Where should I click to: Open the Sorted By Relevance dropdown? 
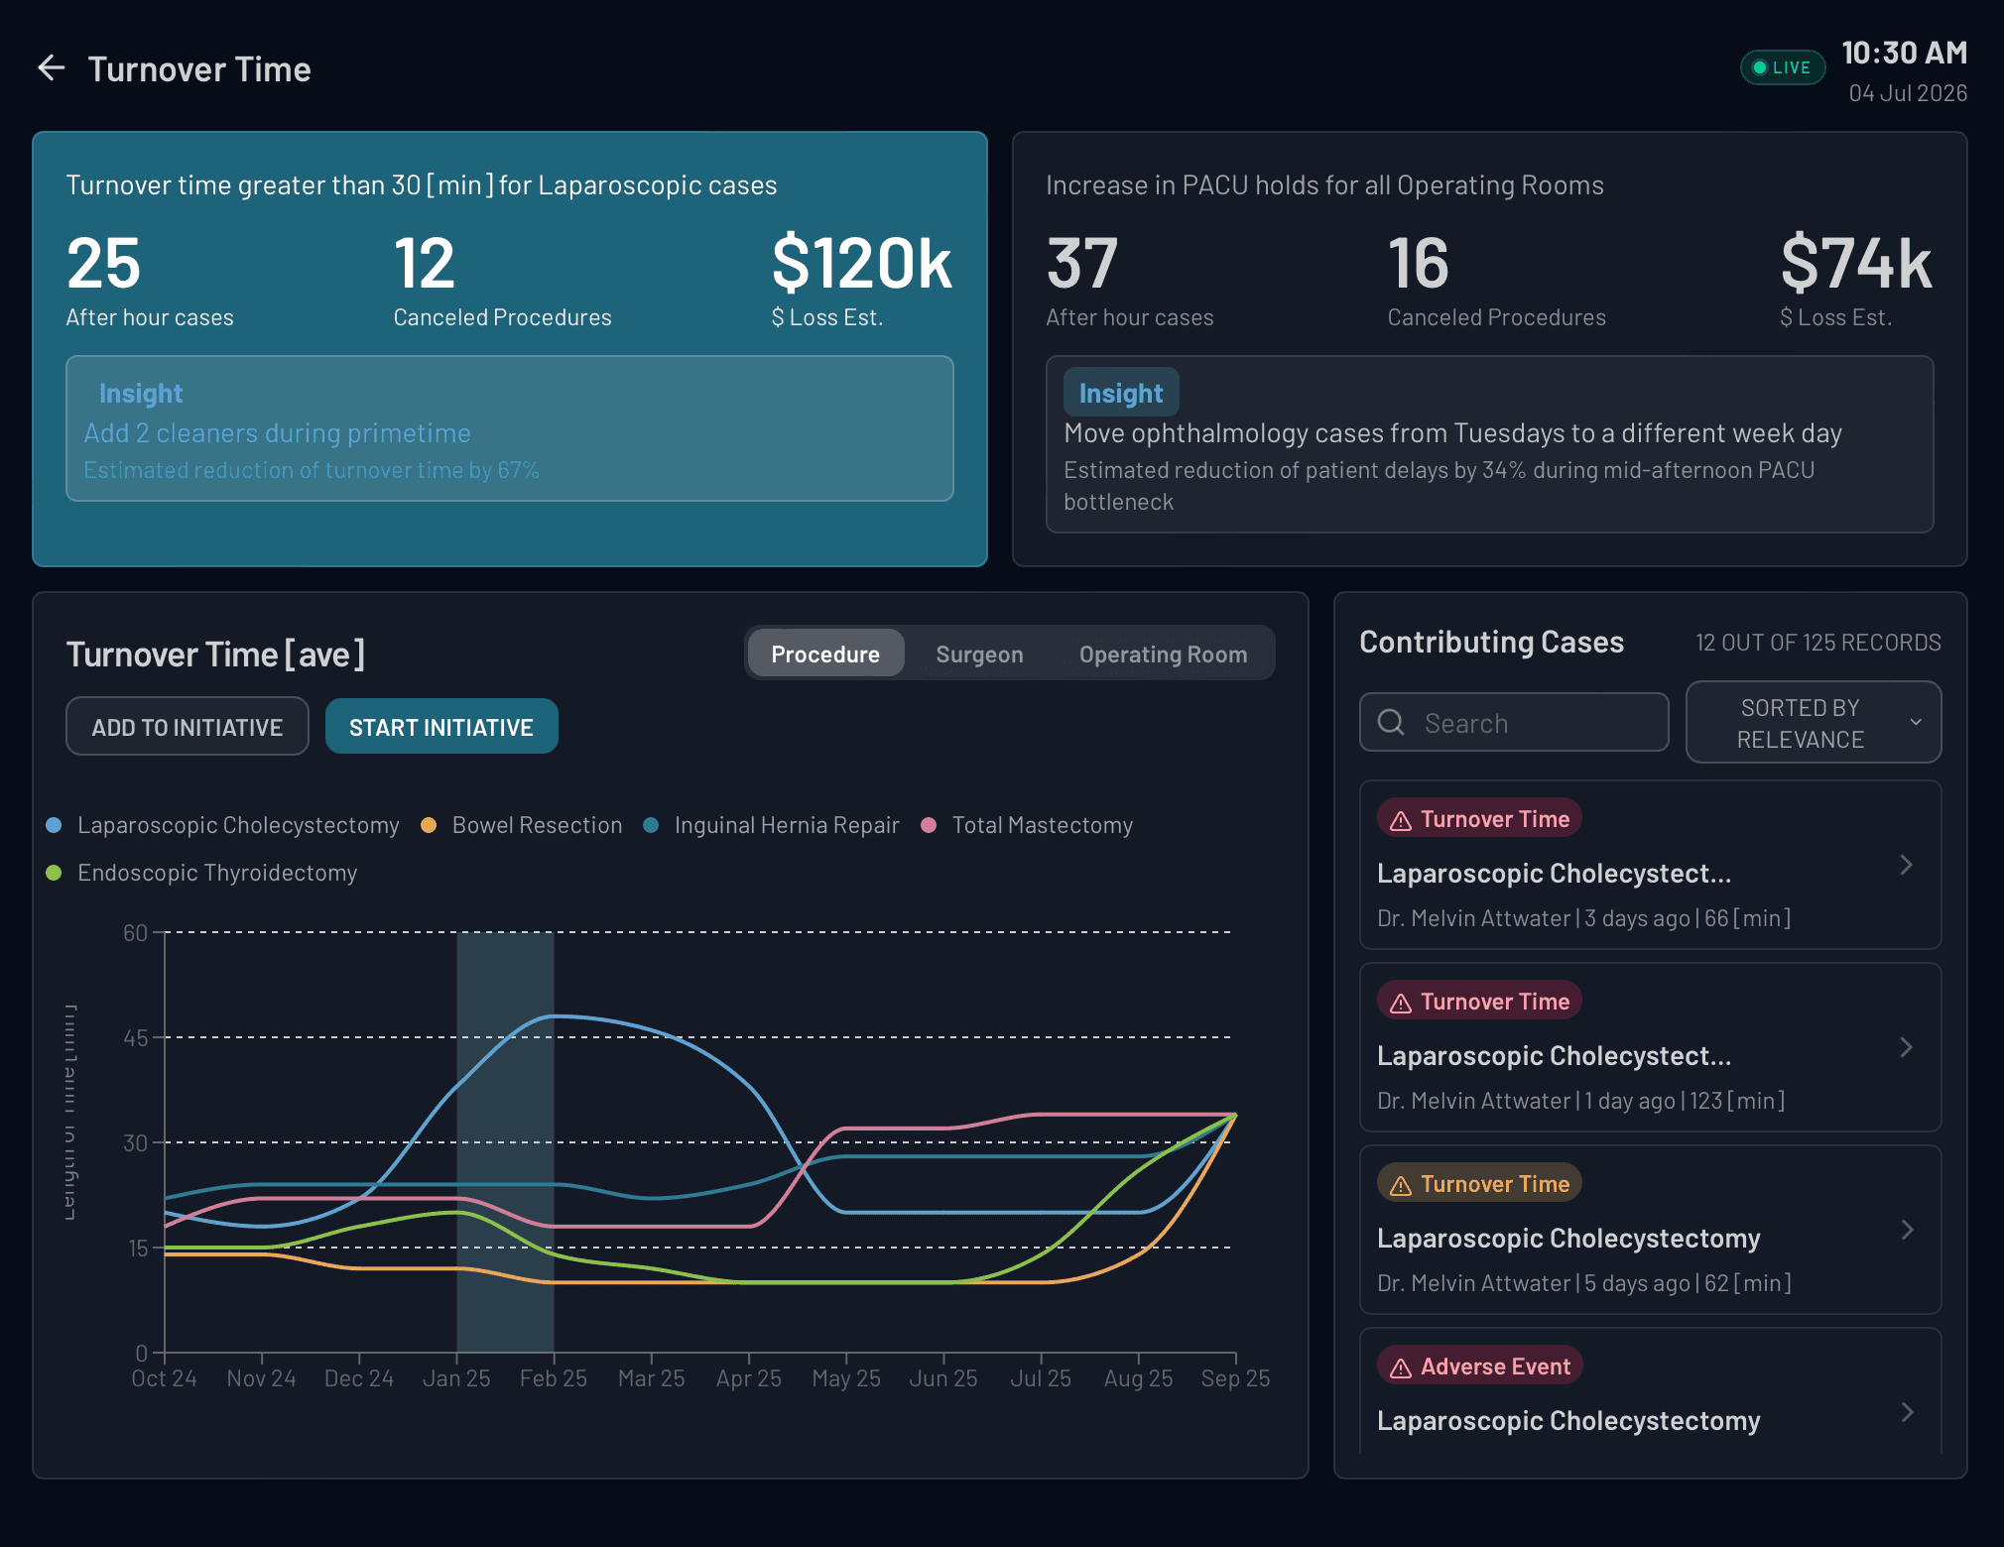(x=1813, y=723)
